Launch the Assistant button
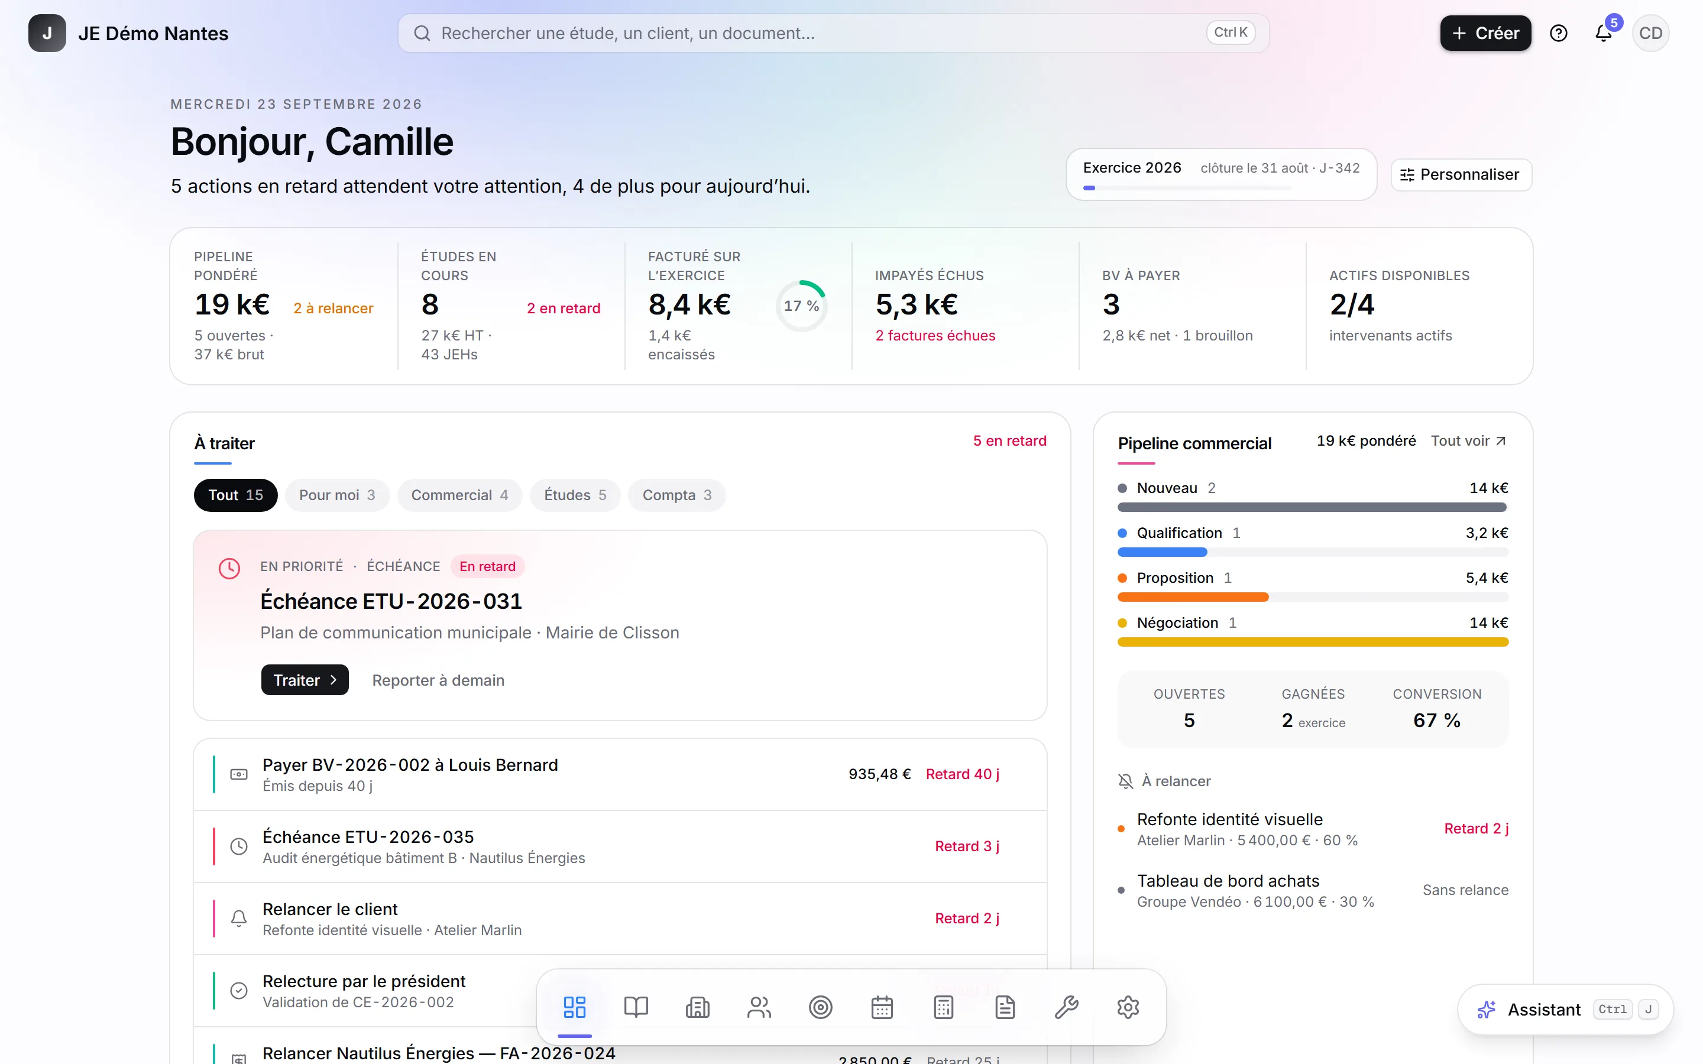Viewport: 1703px width, 1064px height. click(1565, 1009)
